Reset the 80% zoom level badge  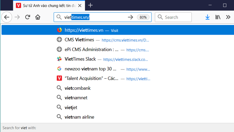[143, 17]
